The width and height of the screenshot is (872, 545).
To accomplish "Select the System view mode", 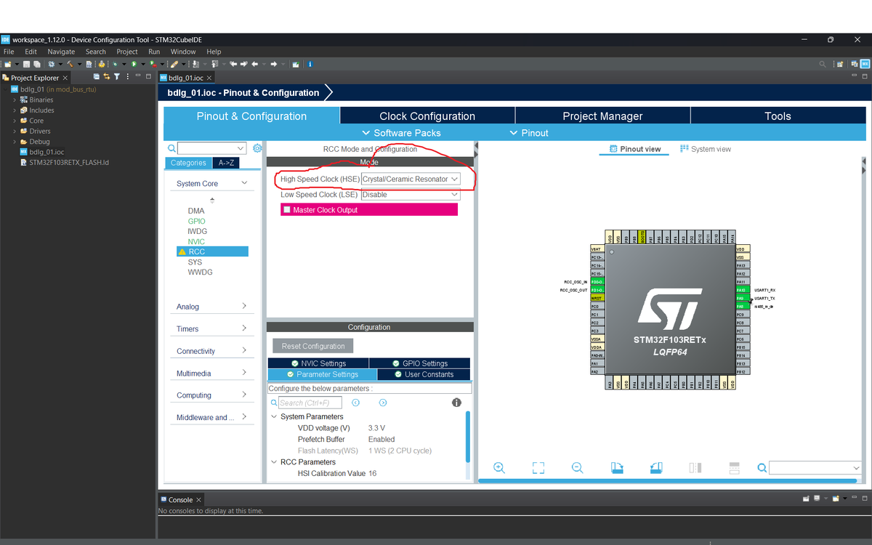I will point(706,149).
